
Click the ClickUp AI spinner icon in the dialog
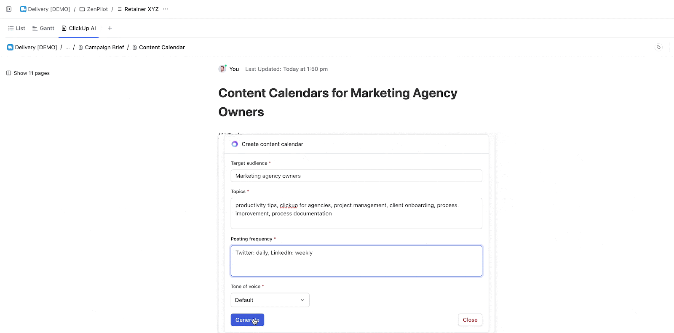tap(234, 144)
